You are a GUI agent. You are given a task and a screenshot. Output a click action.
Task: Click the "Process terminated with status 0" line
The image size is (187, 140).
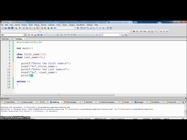click(x=30, y=111)
